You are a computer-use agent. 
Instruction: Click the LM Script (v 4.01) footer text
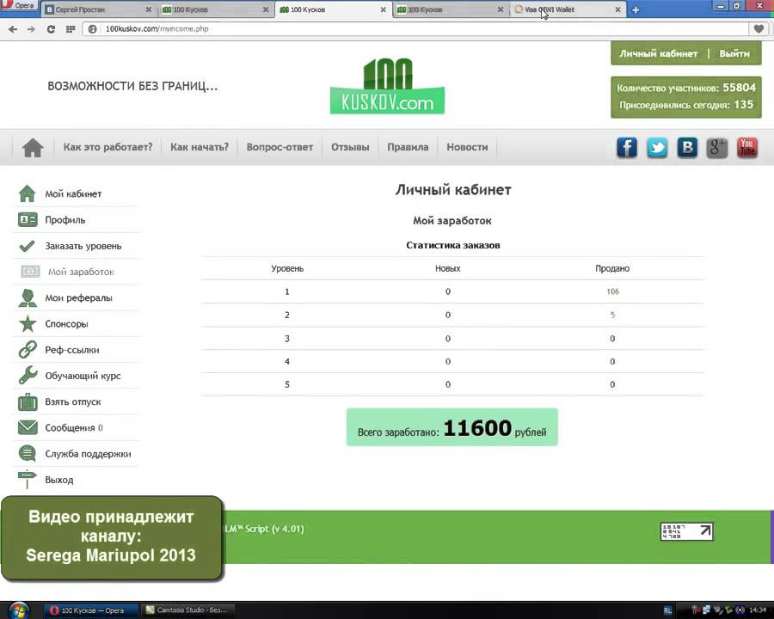point(265,529)
